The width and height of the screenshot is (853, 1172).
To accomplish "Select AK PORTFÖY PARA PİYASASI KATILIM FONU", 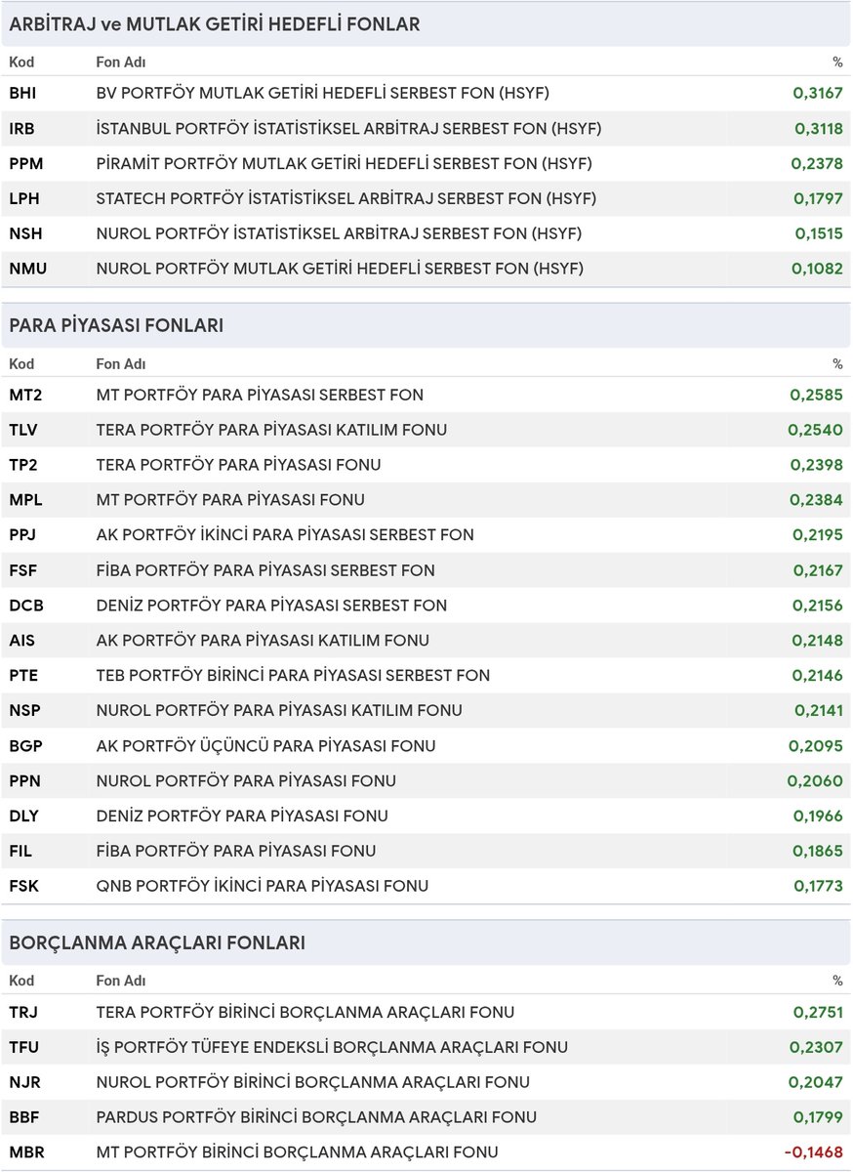I will (x=263, y=642).
